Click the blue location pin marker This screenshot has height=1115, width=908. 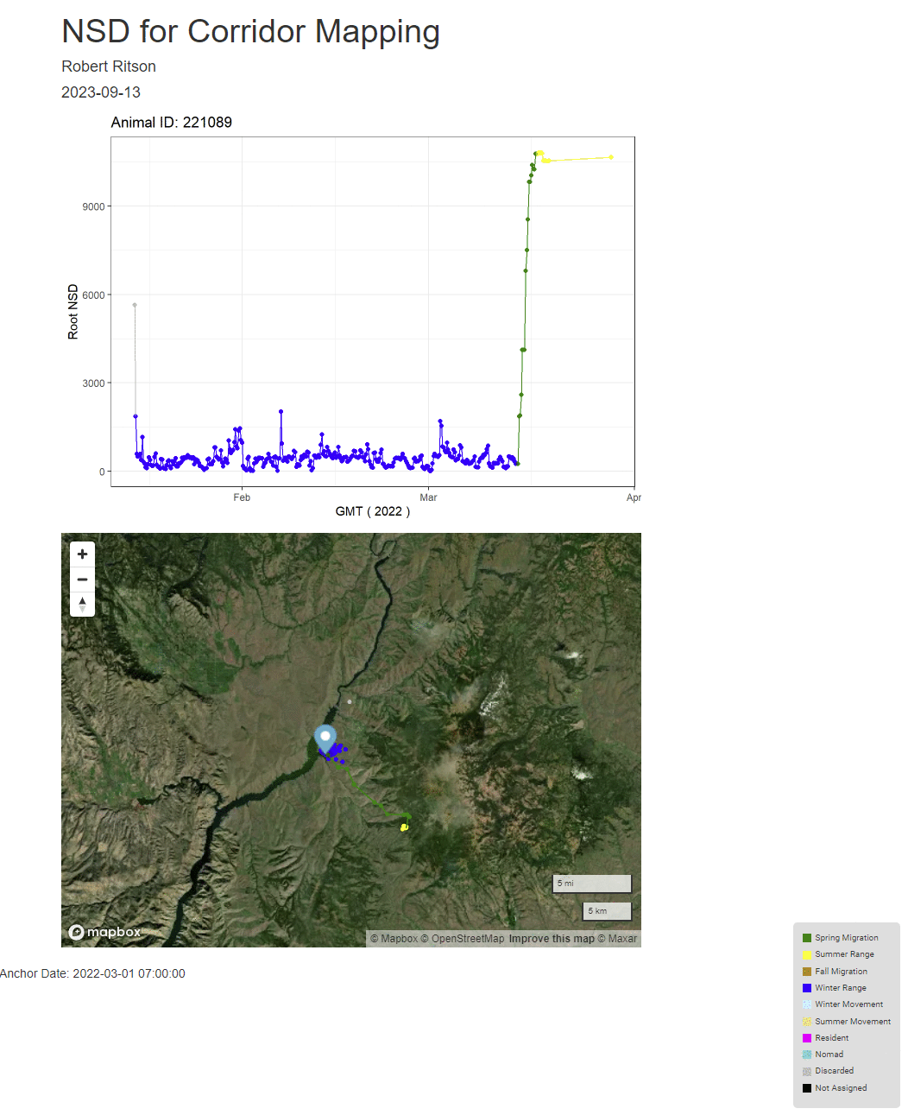325,738
